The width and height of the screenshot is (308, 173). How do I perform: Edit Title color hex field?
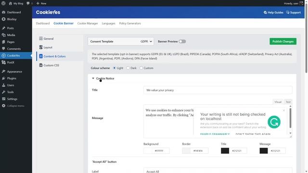coord(238,150)
